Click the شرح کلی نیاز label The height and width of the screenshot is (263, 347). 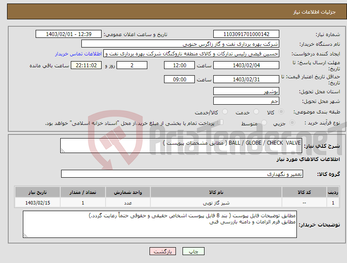point(322,146)
